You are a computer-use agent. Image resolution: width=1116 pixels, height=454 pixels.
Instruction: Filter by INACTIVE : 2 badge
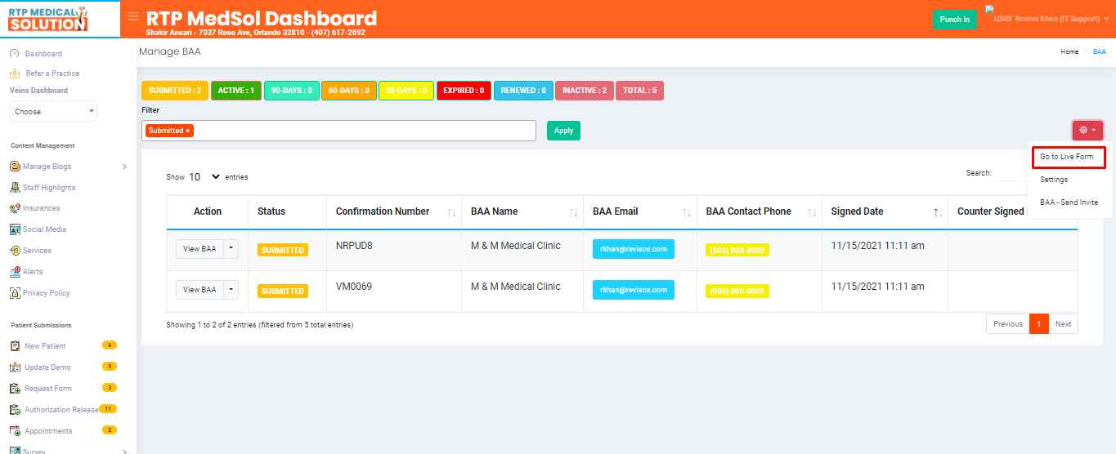click(585, 91)
